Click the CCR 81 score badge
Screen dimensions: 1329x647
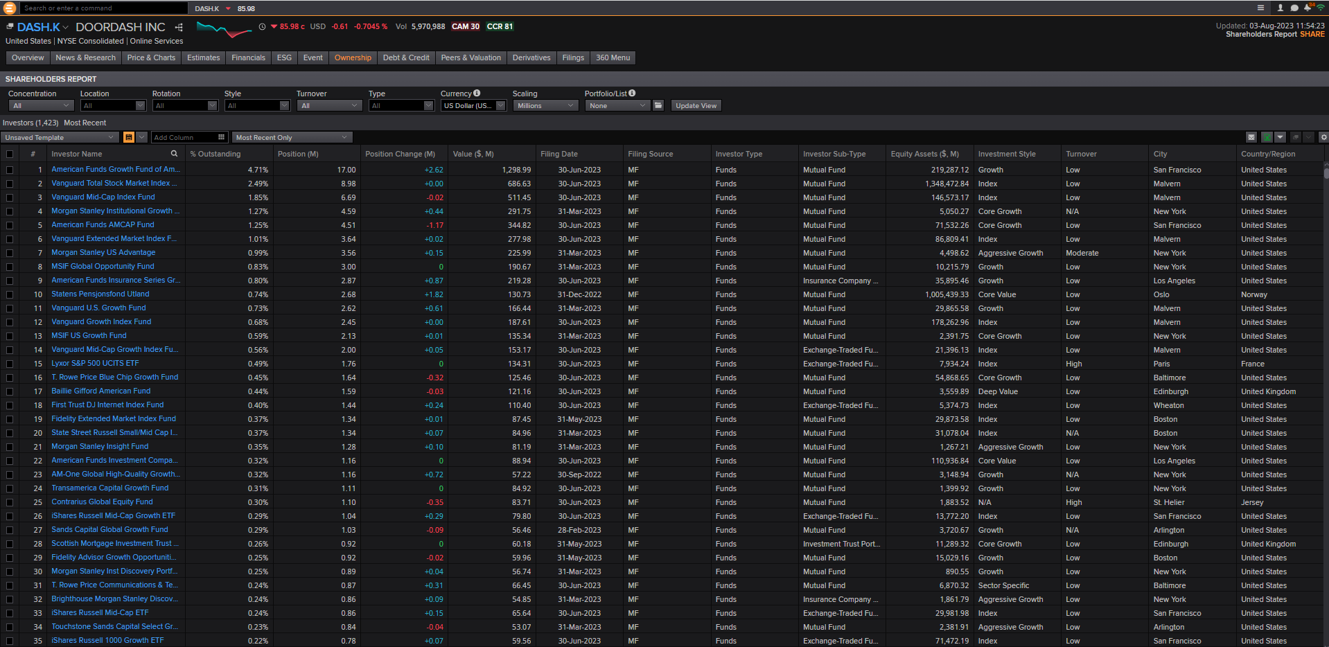point(500,26)
